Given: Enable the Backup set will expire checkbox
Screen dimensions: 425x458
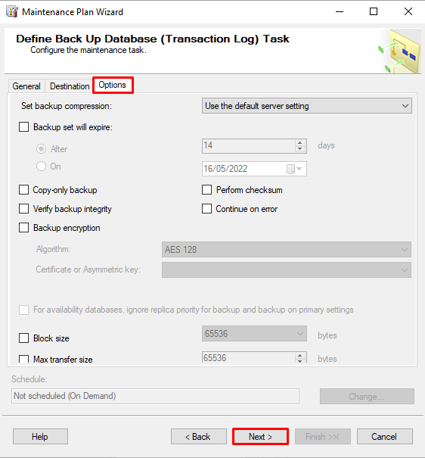Looking at the screenshot, I should pyautogui.click(x=24, y=127).
